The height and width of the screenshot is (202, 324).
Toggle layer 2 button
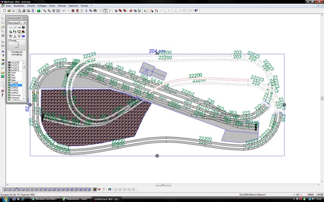(9, 189)
